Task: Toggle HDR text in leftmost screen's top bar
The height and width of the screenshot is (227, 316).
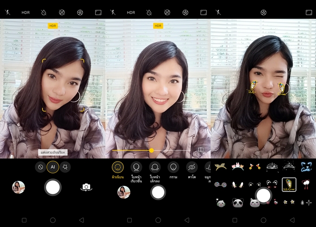Action: coord(26,12)
